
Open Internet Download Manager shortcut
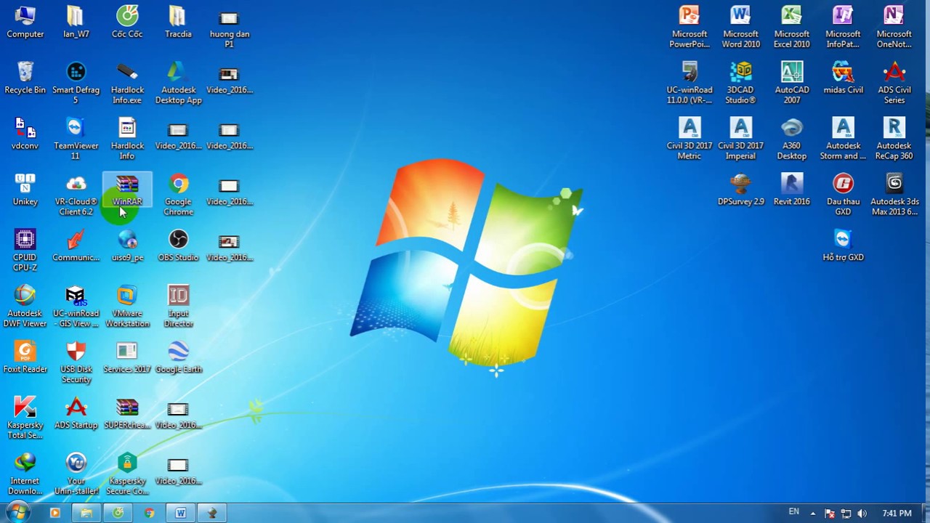click(25, 474)
